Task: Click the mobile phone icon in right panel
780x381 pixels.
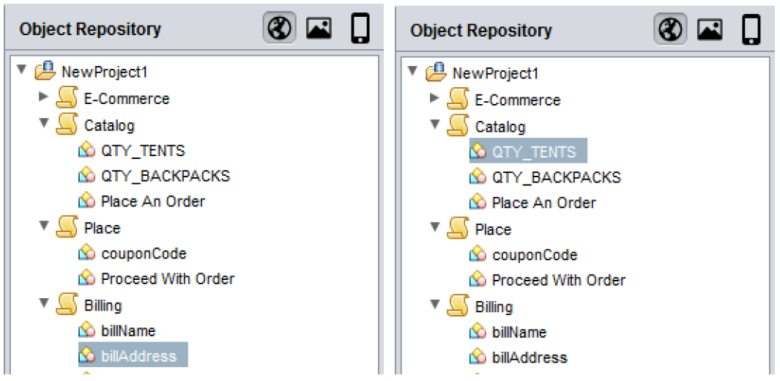Action: (751, 30)
